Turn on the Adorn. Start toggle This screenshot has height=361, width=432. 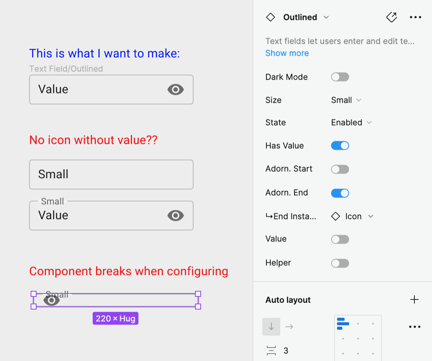pyautogui.click(x=340, y=169)
